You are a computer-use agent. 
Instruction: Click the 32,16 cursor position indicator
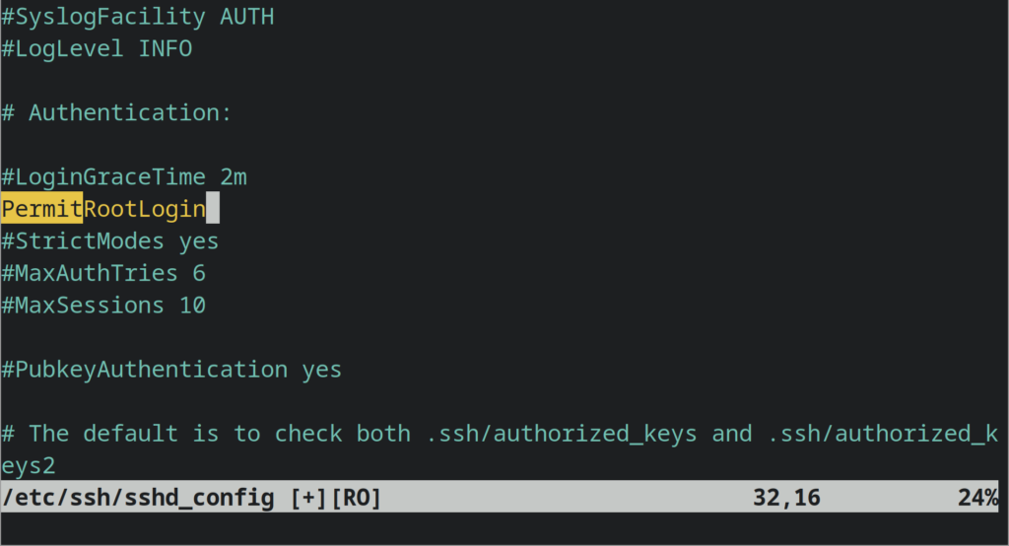785,498
